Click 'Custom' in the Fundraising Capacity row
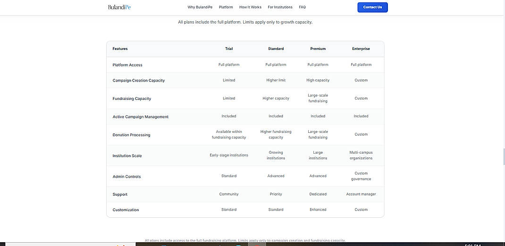Image resolution: width=505 pixels, height=246 pixels. tap(361, 98)
